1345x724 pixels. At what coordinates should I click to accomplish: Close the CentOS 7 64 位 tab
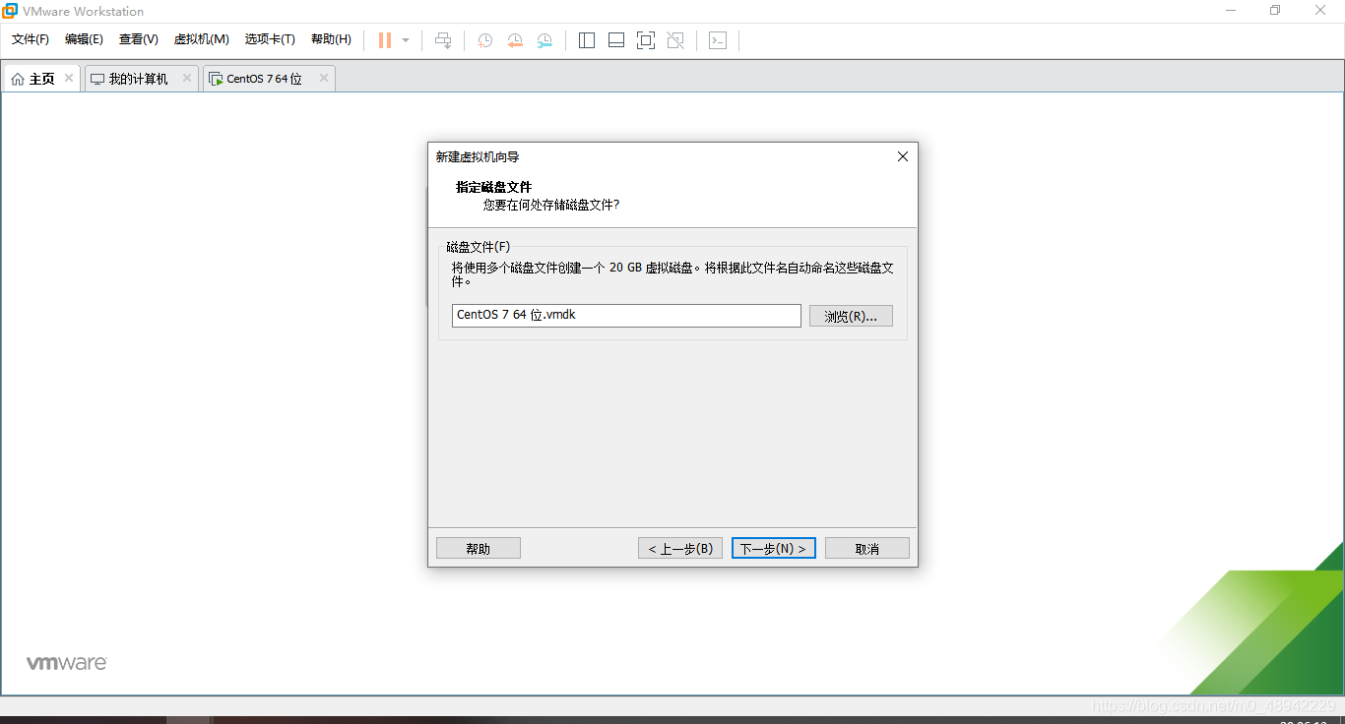point(324,78)
